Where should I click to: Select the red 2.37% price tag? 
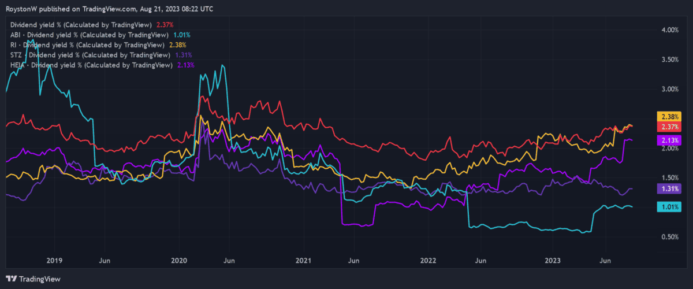click(669, 126)
